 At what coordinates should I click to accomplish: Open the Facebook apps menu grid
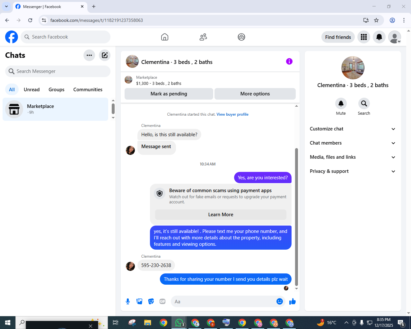pos(364,37)
